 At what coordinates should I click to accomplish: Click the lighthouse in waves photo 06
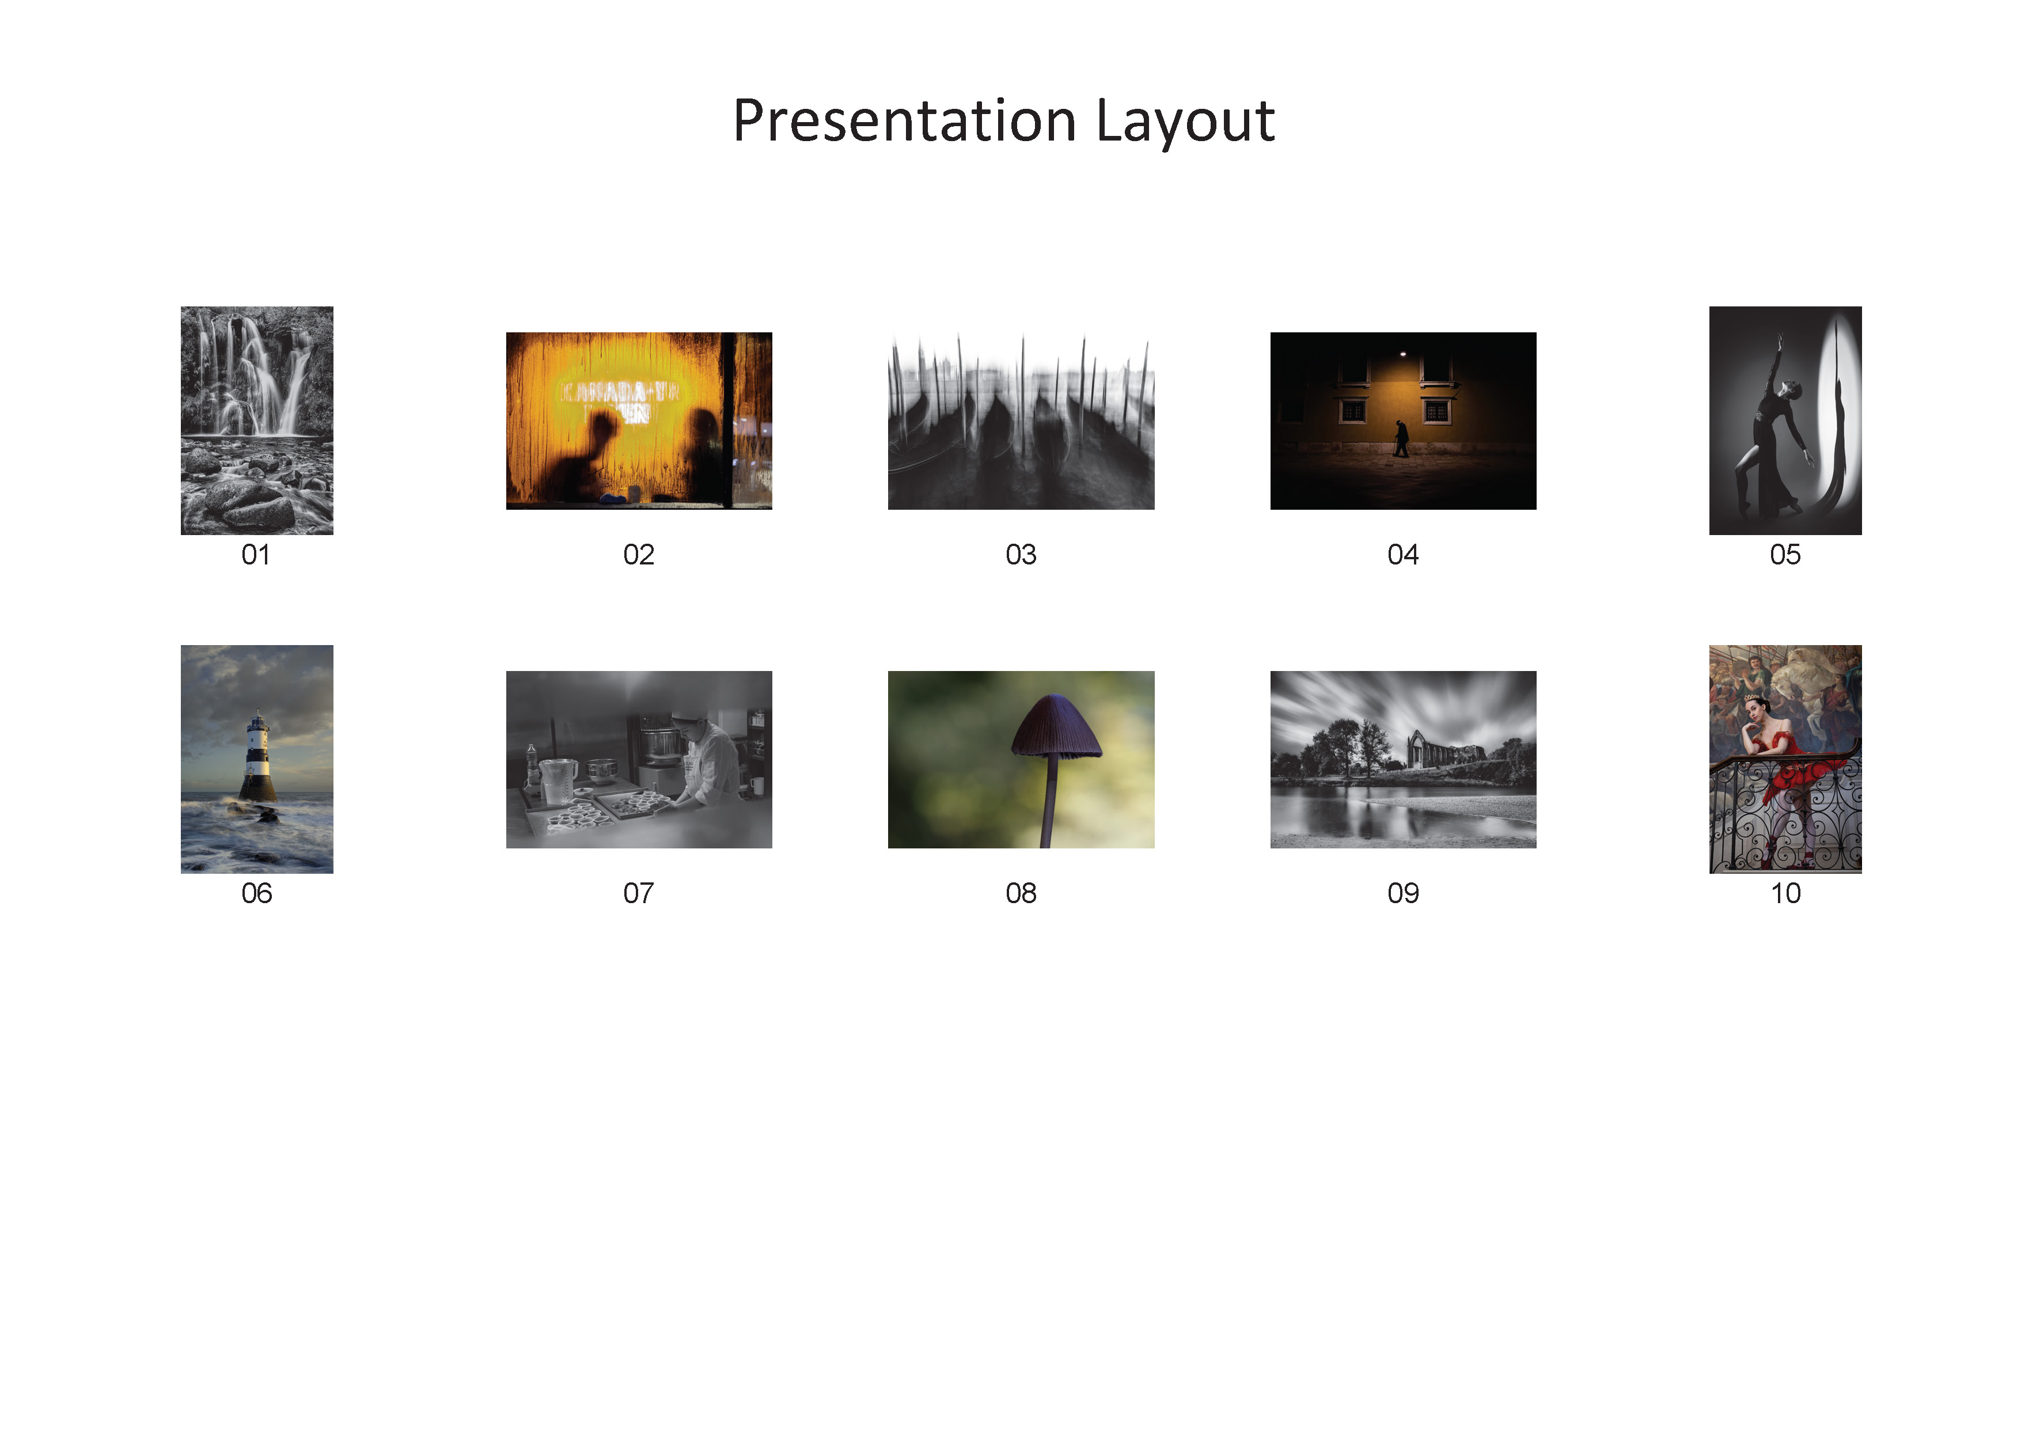pos(256,758)
